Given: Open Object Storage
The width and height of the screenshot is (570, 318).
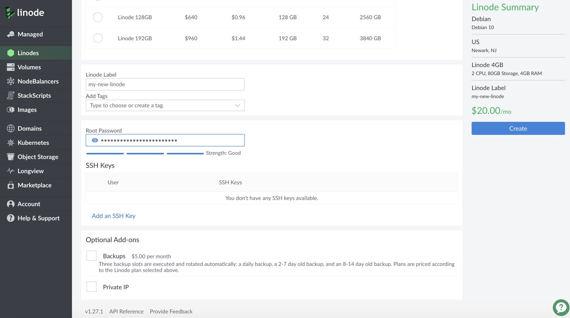Looking at the screenshot, I should click(x=37, y=157).
